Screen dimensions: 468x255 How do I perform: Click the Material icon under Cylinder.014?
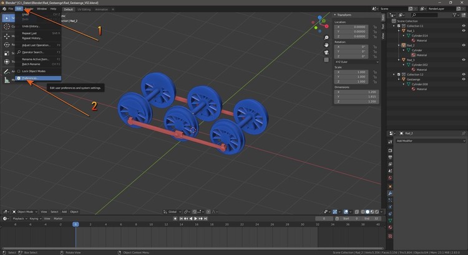pos(414,40)
